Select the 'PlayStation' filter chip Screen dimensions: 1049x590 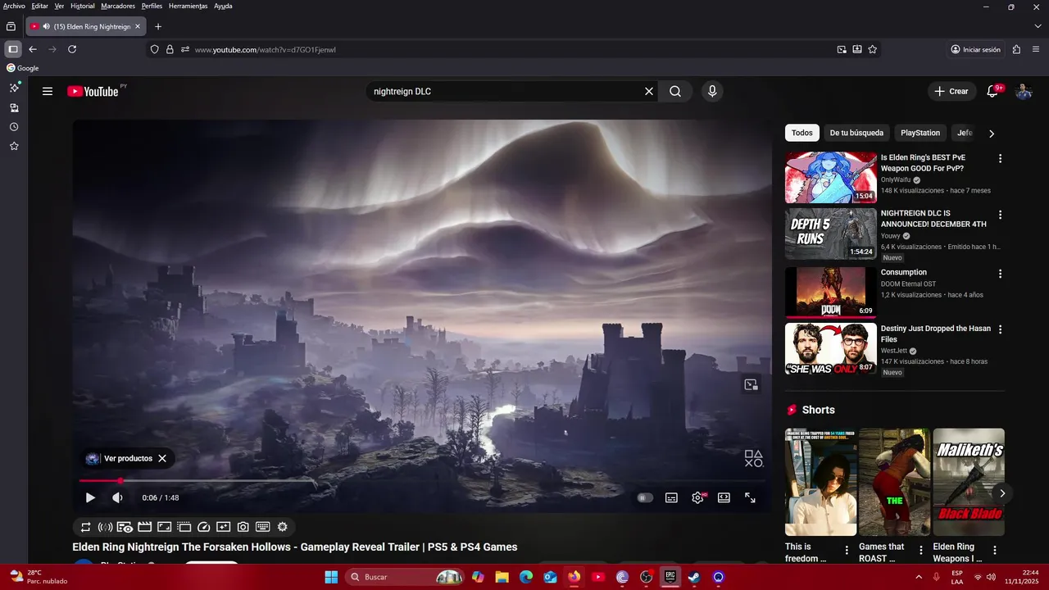tap(920, 133)
